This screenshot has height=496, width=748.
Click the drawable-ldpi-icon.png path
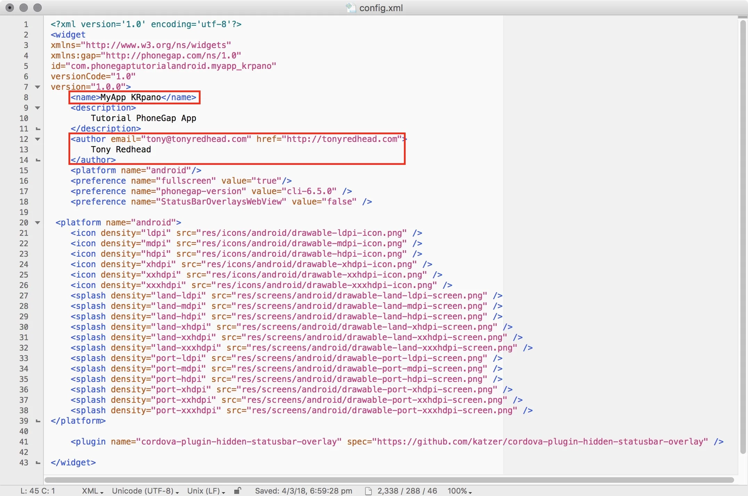point(302,233)
